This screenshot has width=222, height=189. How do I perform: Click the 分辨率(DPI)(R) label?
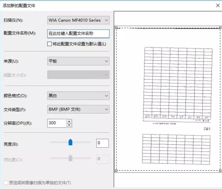coord(18,123)
